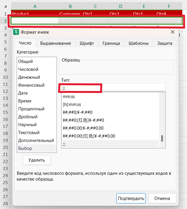
Task: Open the Шаблоны tab
Action: [139, 43]
